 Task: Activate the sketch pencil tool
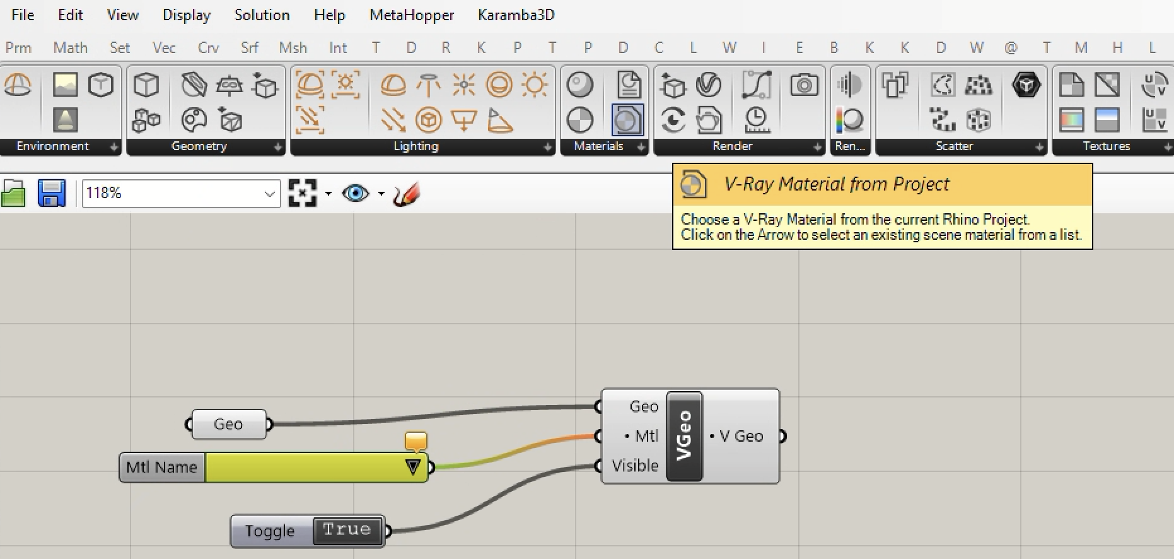pyautogui.click(x=406, y=194)
